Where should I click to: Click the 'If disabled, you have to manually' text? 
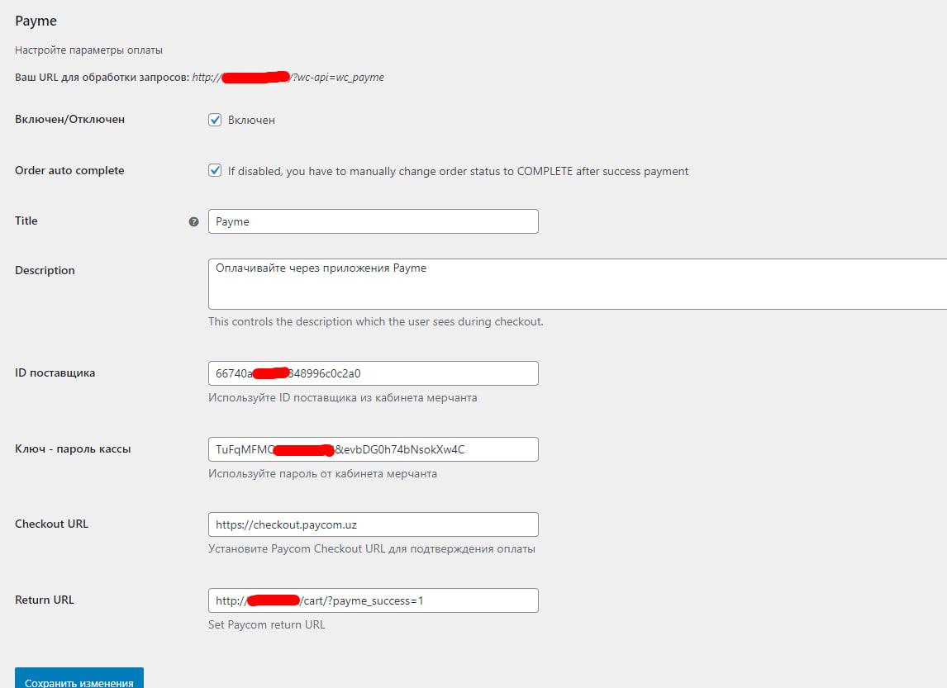(458, 172)
